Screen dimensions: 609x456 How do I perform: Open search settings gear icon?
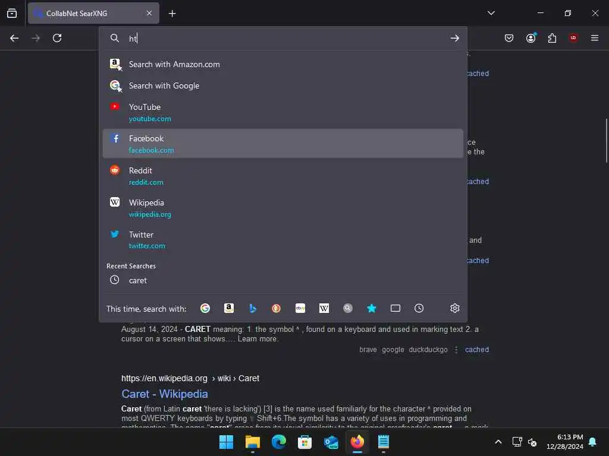tap(455, 308)
